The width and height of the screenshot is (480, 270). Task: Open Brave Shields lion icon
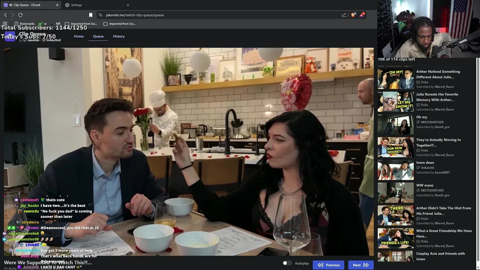353,15
